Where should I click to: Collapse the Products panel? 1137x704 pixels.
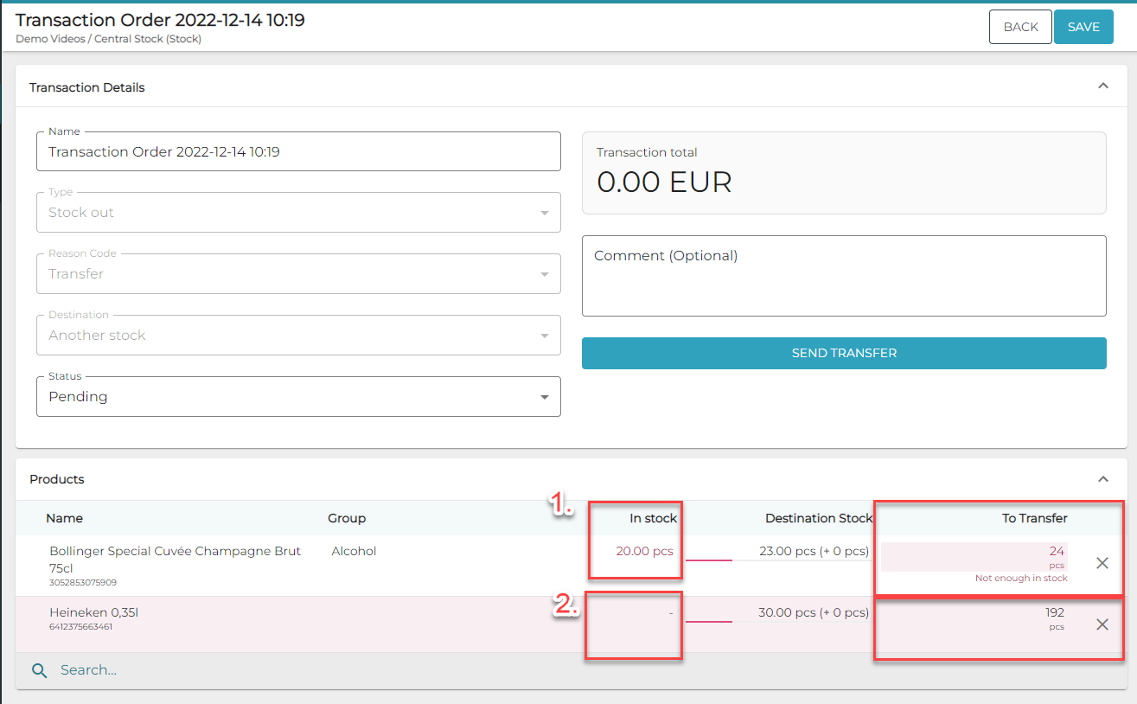(x=1102, y=479)
